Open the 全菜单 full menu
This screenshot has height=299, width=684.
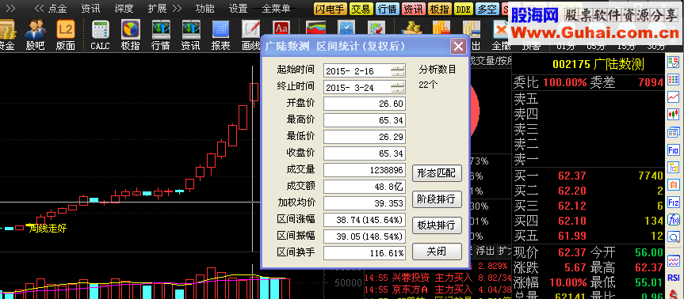tap(276, 8)
